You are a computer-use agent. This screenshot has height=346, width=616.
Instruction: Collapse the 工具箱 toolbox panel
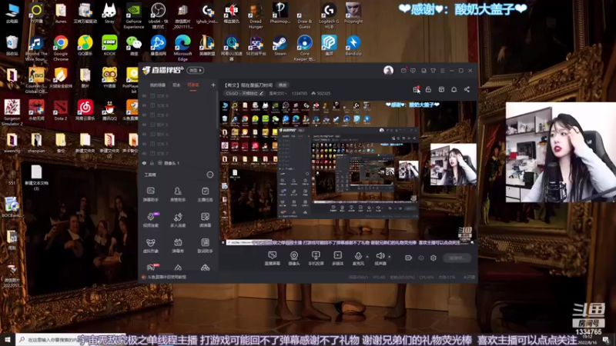(210, 175)
